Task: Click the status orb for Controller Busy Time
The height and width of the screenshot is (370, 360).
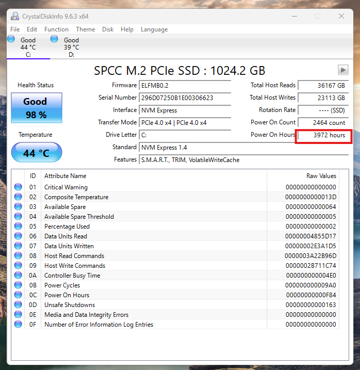Action: click(x=18, y=275)
